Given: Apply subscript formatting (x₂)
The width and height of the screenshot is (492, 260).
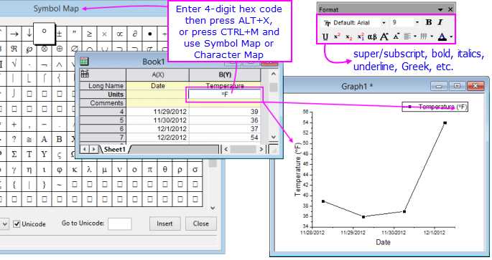Looking at the screenshot, I should (x=349, y=37).
